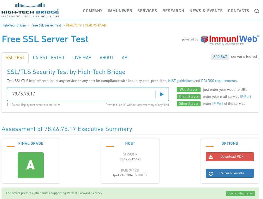263x199 pixels.
Task: Open the NEWS & EVENTS menu
Action: 206,11
